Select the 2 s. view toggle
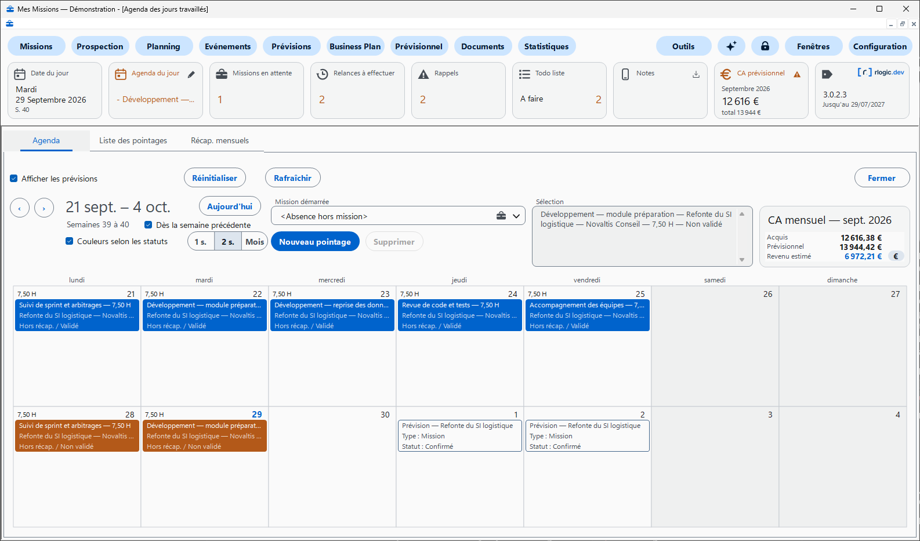Image resolution: width=920 pixels, height=541 pixels. [228, 242]
